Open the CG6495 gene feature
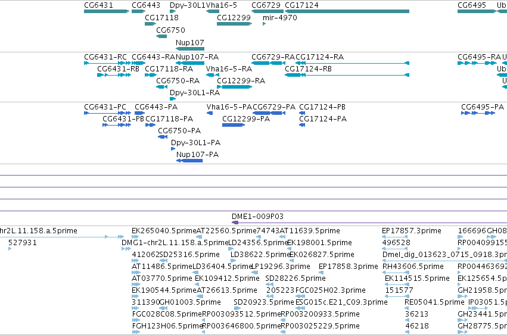The height and width of the screenshot is (335, 507). coord(477,11)
